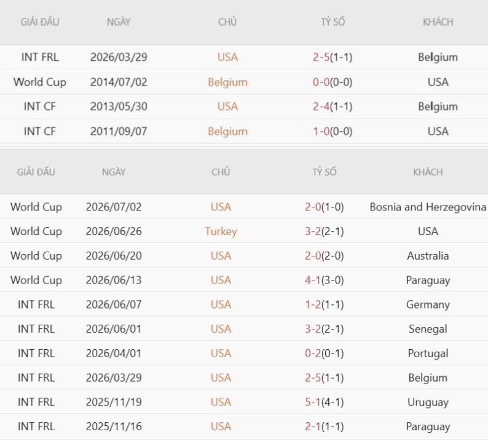Select score 1-0(0-0)
This screenshot has height=440, width=488.
click(333, 131)
